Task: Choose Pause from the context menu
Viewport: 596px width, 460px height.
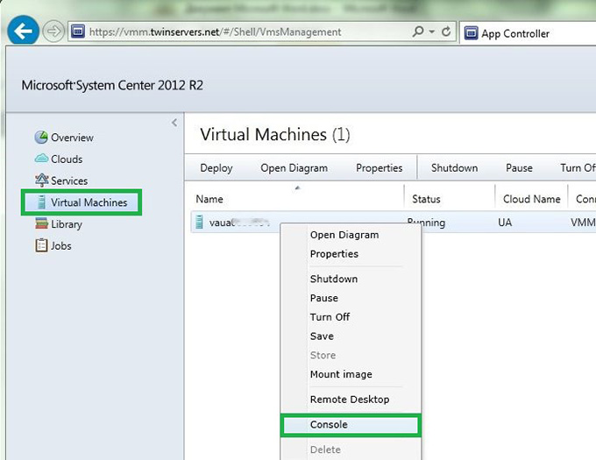Action: pyautogui.click(x=323, y=298)
